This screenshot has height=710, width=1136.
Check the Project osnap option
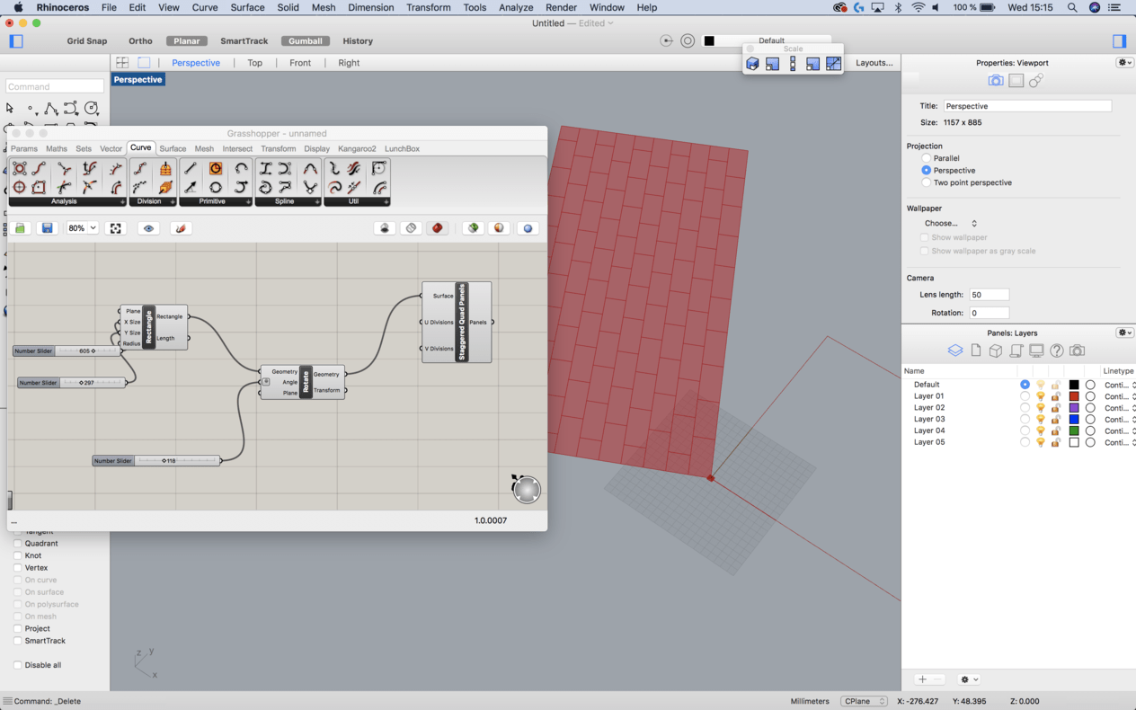tap(17, 629)
